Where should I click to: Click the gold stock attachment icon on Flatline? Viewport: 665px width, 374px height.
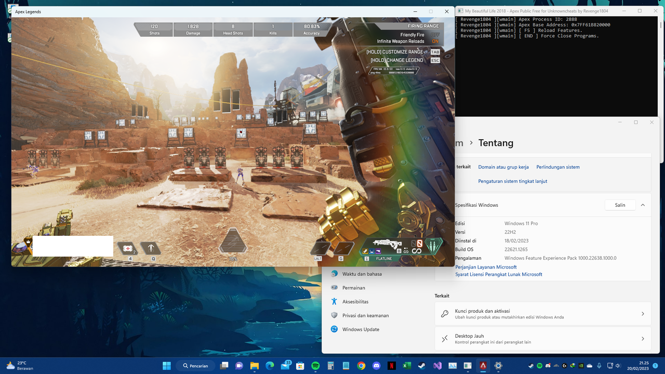[x=365, y=251]
